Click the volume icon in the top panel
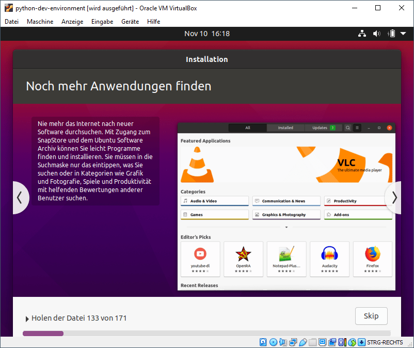The image size is (414, 348). point(377,33)
